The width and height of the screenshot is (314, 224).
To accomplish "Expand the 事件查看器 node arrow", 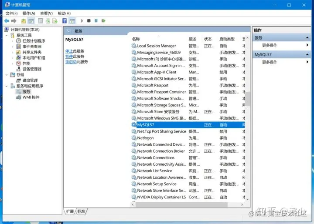I will 13,47.
